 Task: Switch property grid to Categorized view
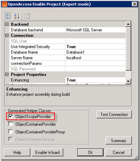[9, 16]
